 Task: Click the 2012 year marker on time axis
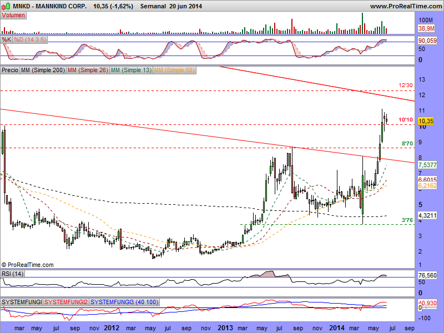tap(112, 328)
